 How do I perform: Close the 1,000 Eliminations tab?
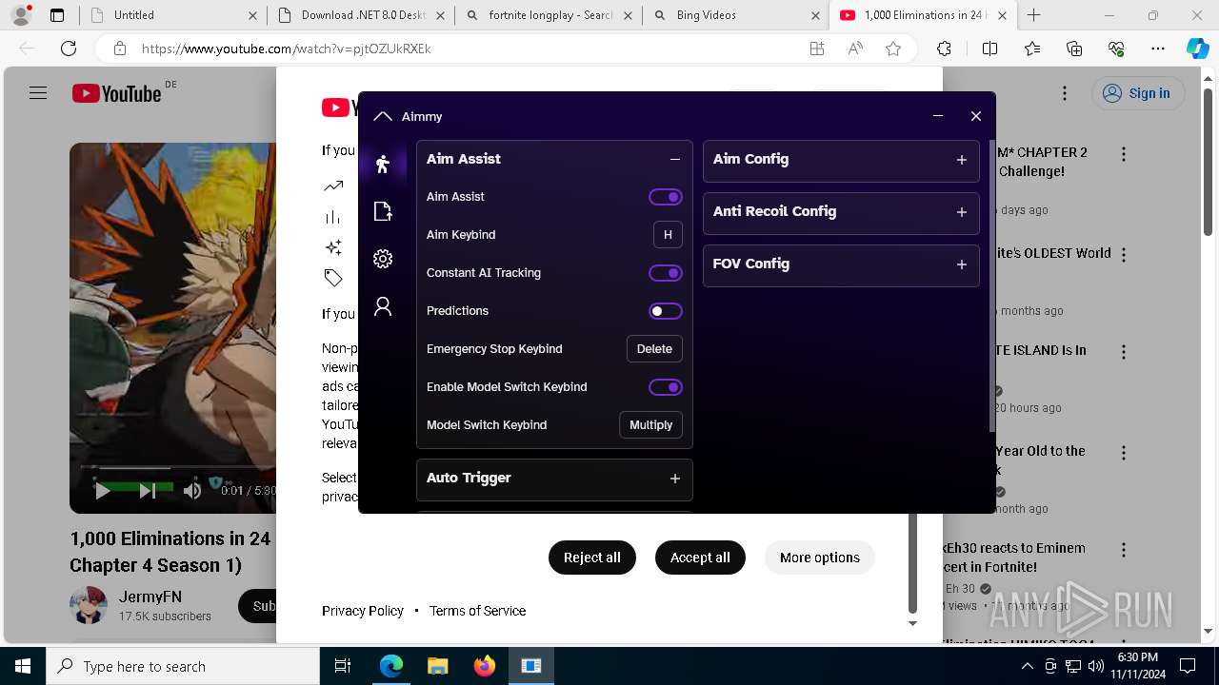[x=1002, y=15]
